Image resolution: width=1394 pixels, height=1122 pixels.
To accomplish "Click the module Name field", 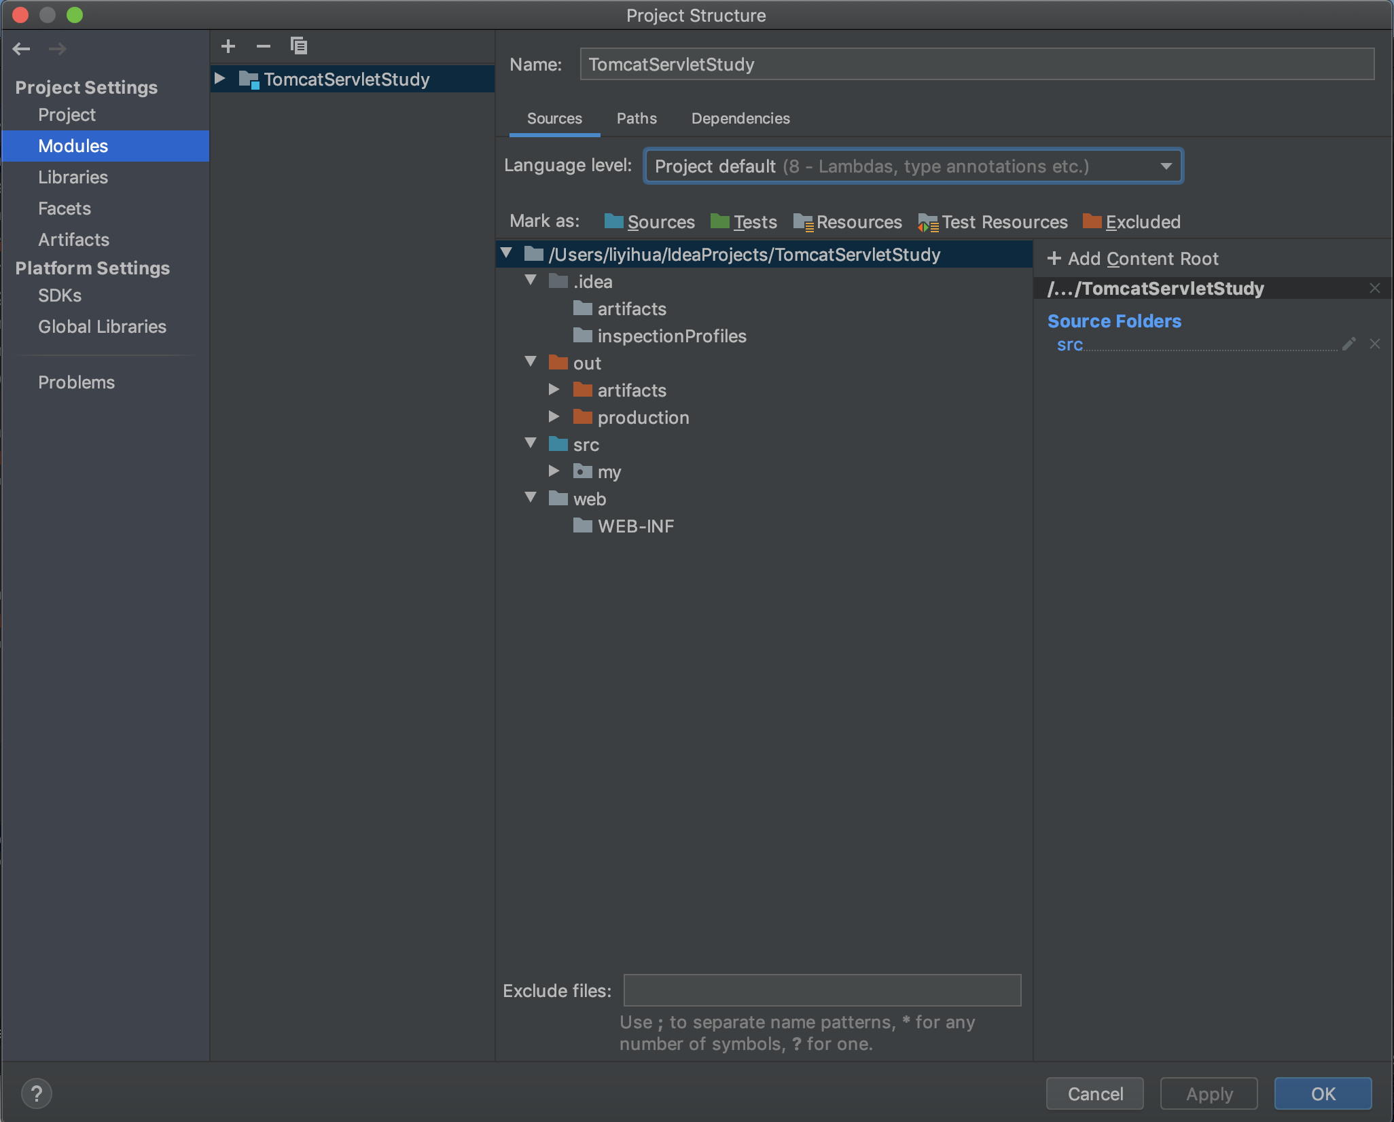I will click(977, 65).
